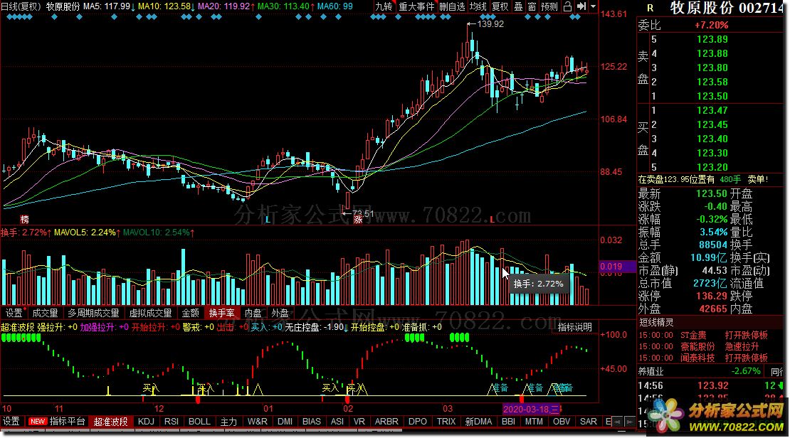Click the R icon beside 牧原股份 title

[650, 8]
